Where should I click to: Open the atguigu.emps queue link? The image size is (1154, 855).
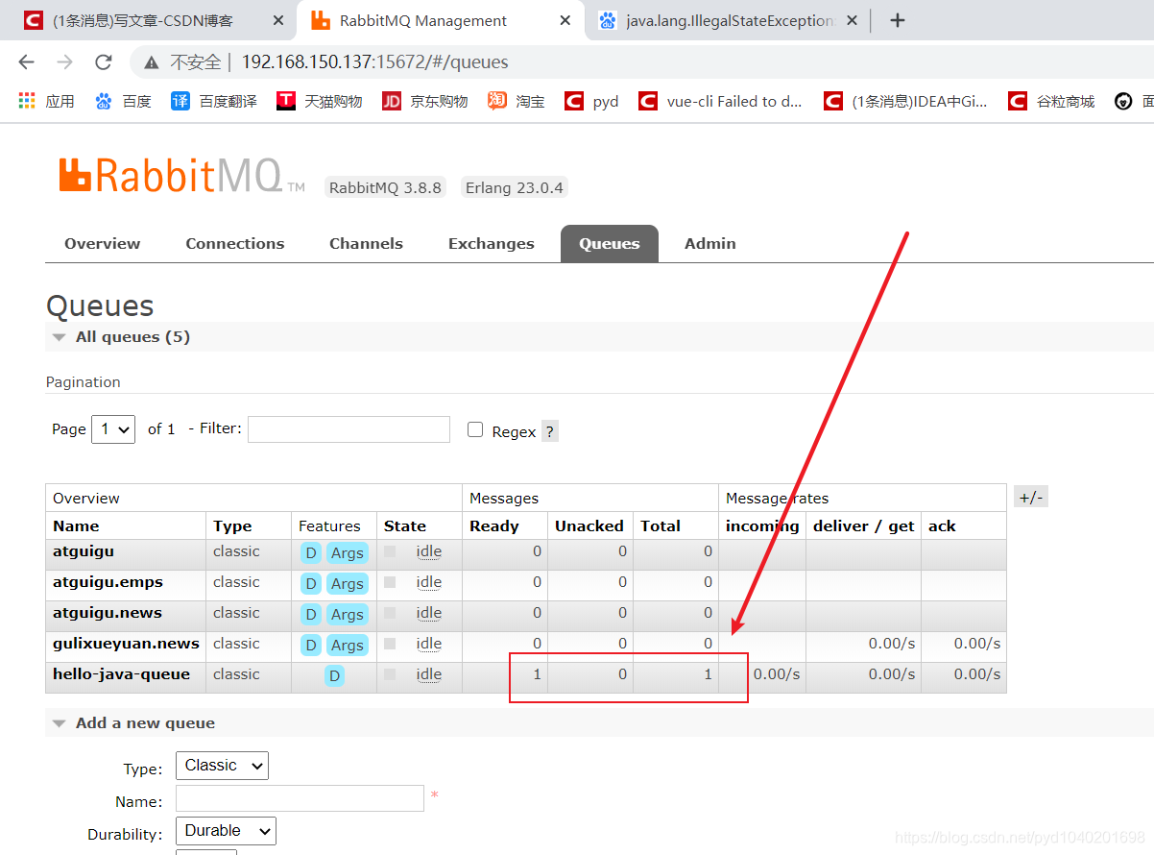coord(108,582)
